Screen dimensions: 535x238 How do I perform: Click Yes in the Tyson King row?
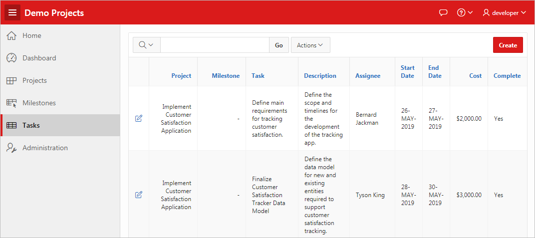tap(498, 195)
